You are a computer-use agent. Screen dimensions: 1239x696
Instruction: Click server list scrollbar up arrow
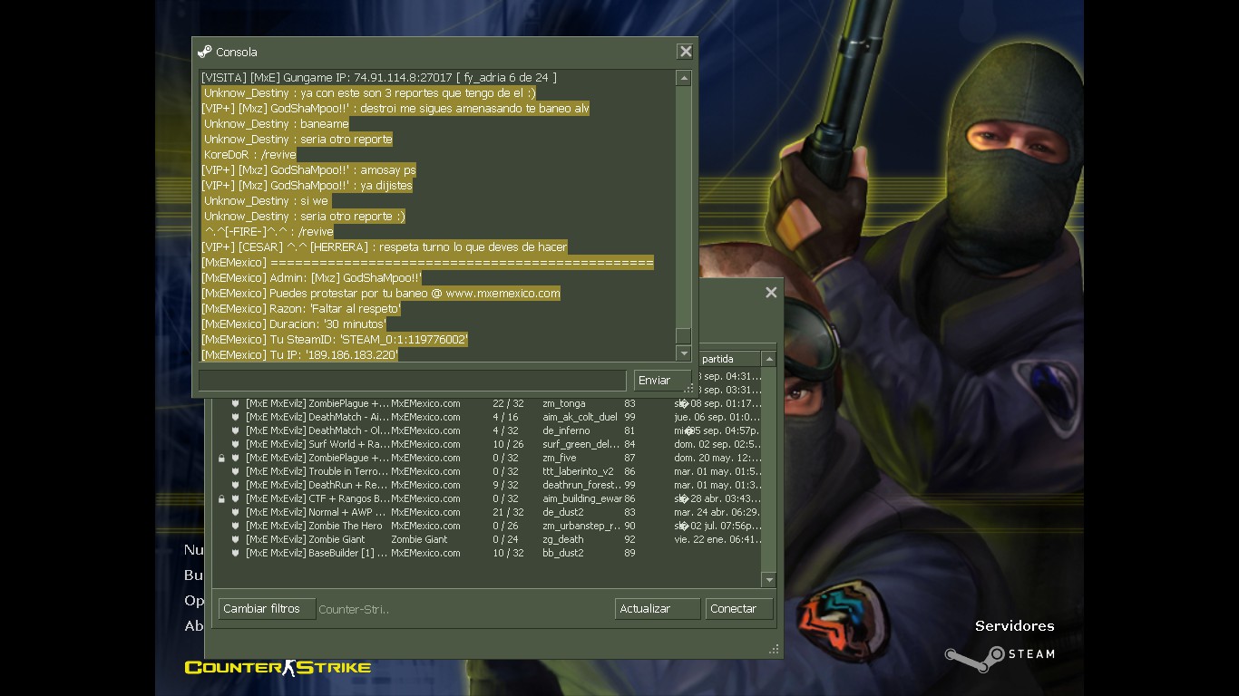click(768, 360)
